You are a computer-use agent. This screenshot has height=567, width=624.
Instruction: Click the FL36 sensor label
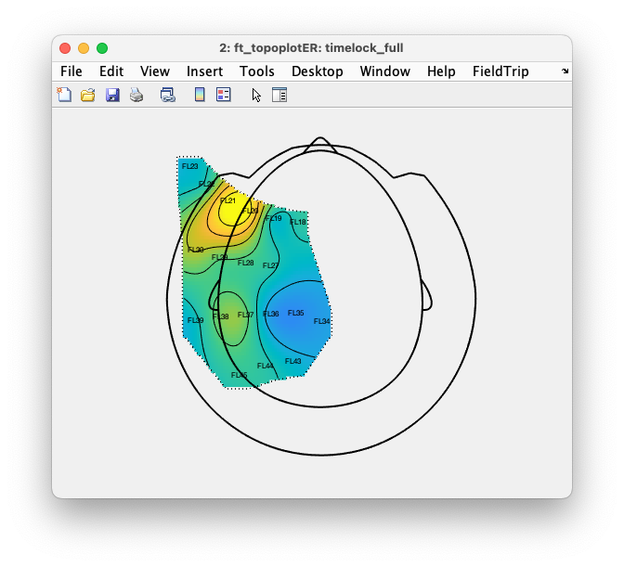coord(270,314)
